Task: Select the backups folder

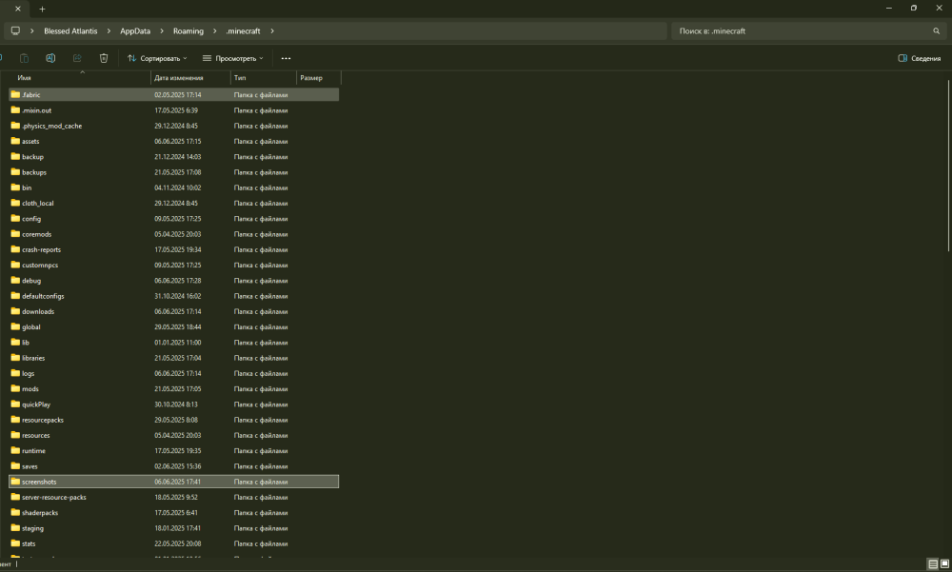Action: [x=173, y=172]
